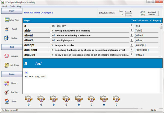Open the Help menu
Viewport: 164px width, 113px height.
point(19,6)
